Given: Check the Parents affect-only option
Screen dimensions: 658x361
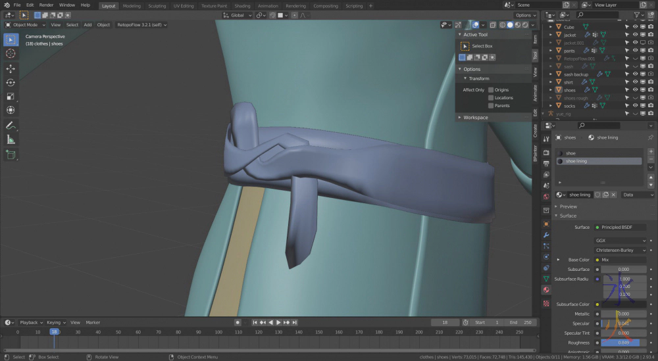Looking at the screenshot, I should click(x=491, y=105).
